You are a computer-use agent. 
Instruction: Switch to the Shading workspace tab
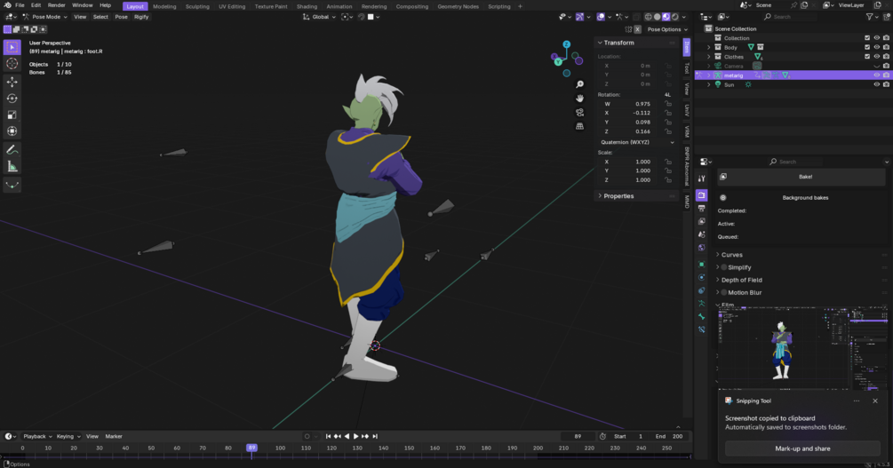point(307,6)
